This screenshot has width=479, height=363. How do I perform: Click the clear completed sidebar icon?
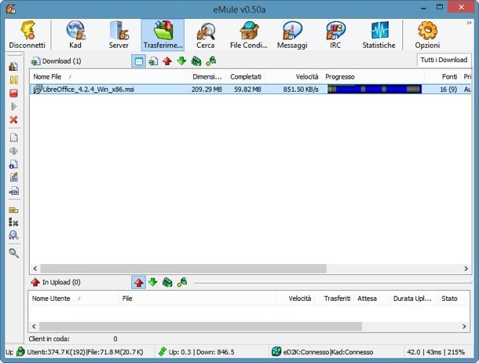[13, 222]
